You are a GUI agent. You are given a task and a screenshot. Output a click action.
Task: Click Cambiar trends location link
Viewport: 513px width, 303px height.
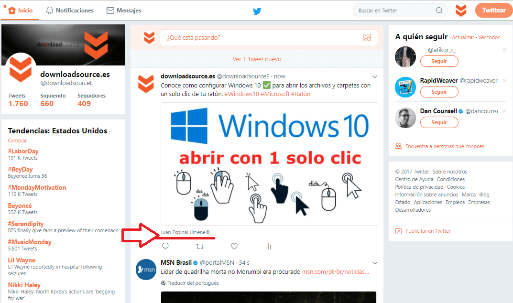(x=17, y=141)
